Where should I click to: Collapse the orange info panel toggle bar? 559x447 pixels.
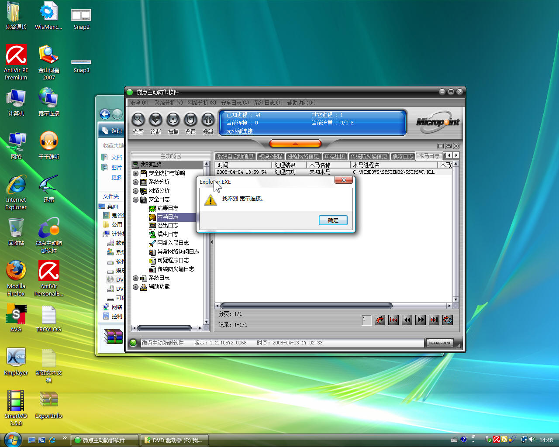tap(295, 144)
